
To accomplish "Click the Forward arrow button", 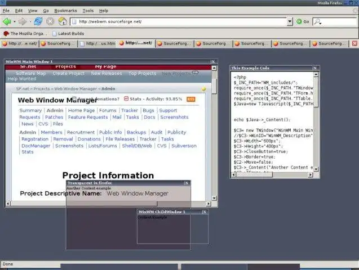I will (x=22, y=22).
